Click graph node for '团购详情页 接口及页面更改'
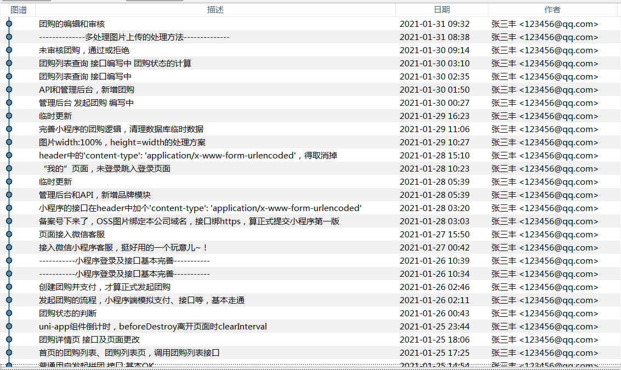The width and height of the screenshot is (621, 370). (9, 340)
